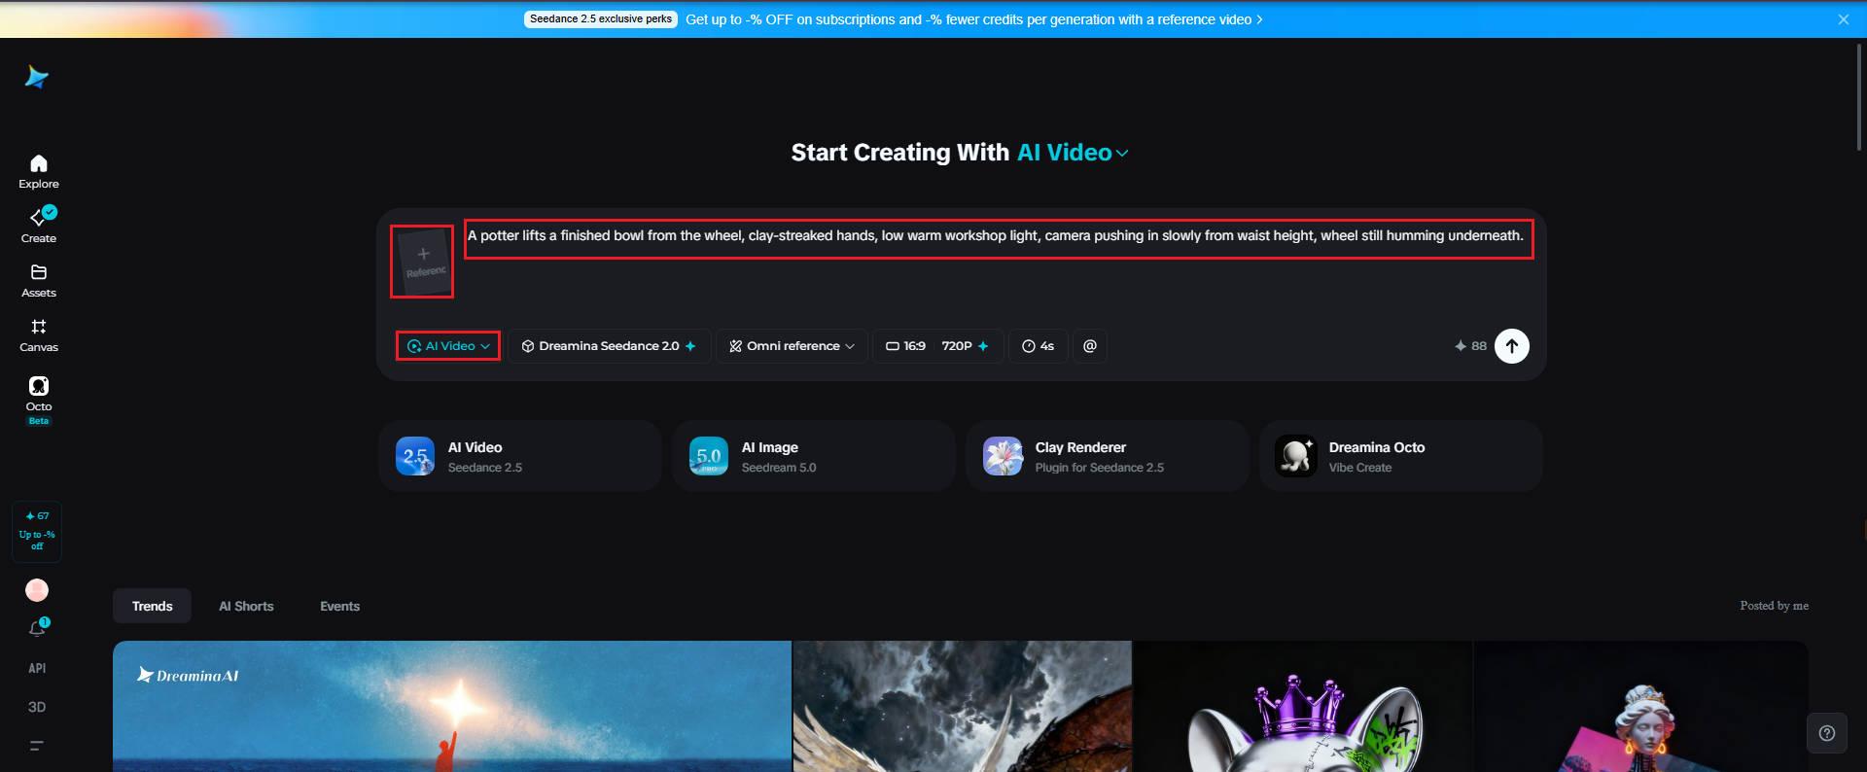Screen dimensions: 1867x772
Task: Open the winged dragon storm thumbnail
Action: click(963, 707)
